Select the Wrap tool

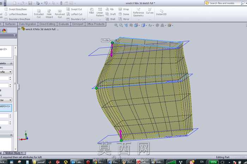[x=123, y=9]
